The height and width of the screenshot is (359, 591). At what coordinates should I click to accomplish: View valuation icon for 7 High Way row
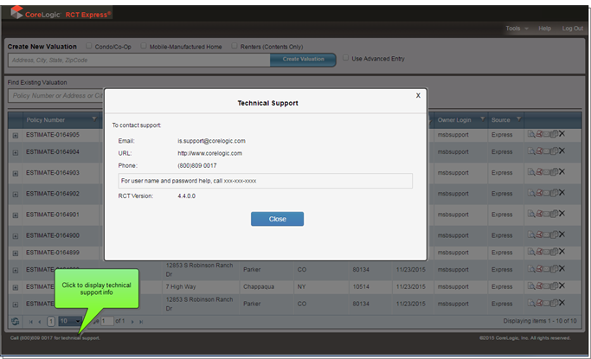pyautogui.click(x=530, y=286)
